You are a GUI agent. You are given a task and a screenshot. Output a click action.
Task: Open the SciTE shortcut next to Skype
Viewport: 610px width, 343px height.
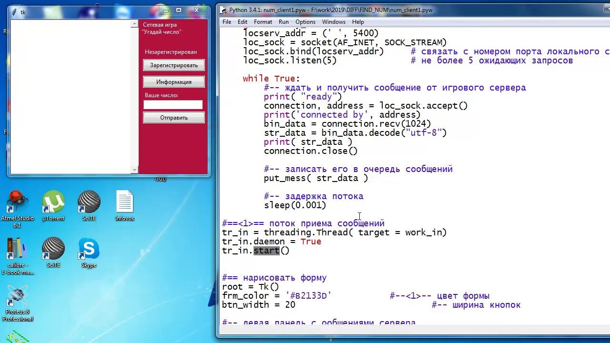(x=53, y=252)
